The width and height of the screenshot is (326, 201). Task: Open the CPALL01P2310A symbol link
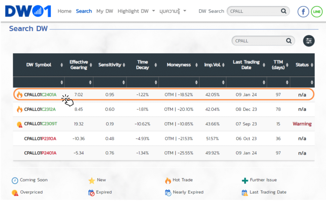(x=40, y=139)
